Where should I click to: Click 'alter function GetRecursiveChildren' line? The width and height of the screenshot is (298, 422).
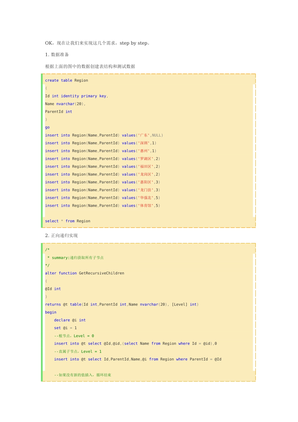point(85,273)
